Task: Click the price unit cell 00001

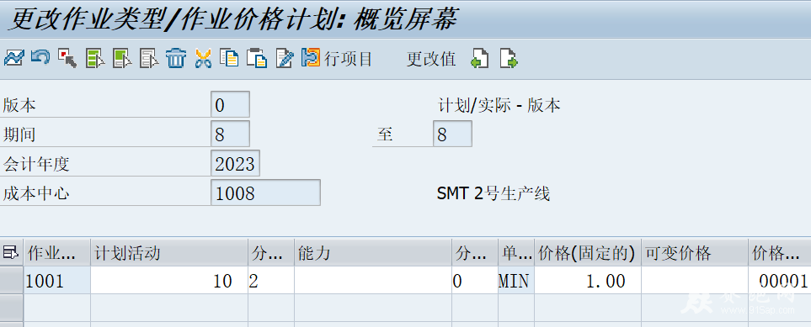Action: [780, 281]
